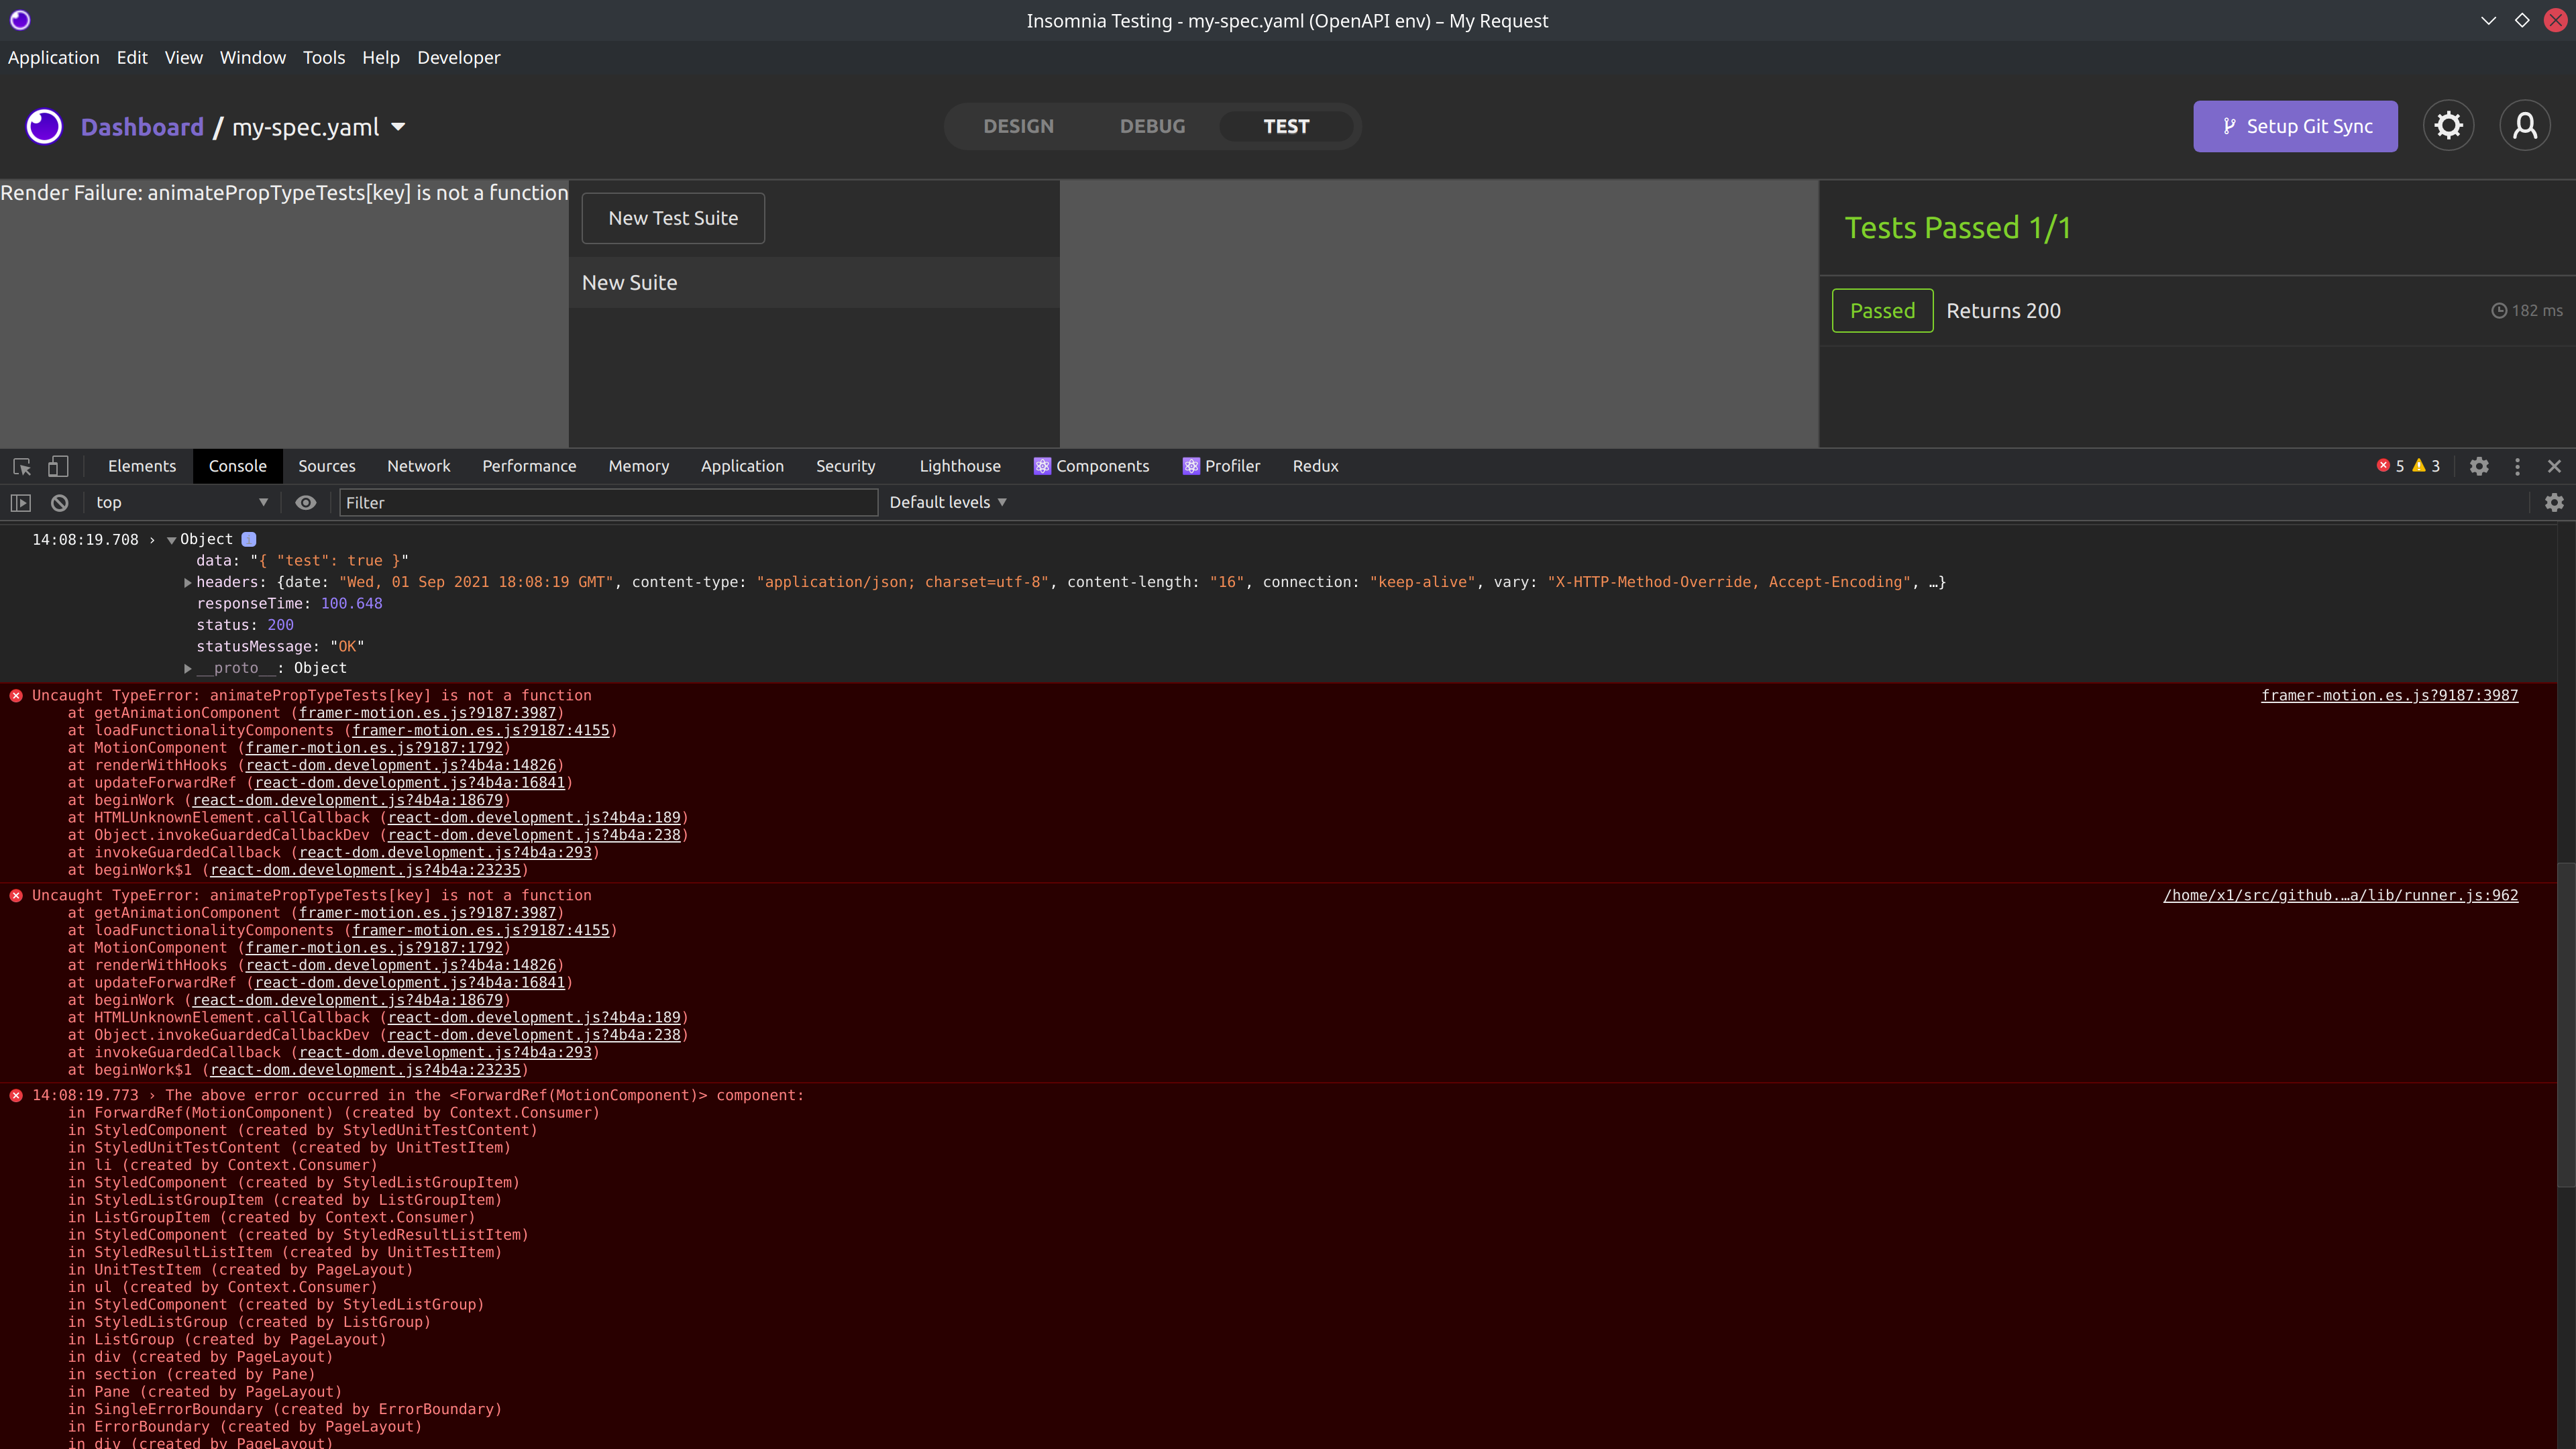
Task: Open DevTools settings gear
Action: click(2479, 466)
